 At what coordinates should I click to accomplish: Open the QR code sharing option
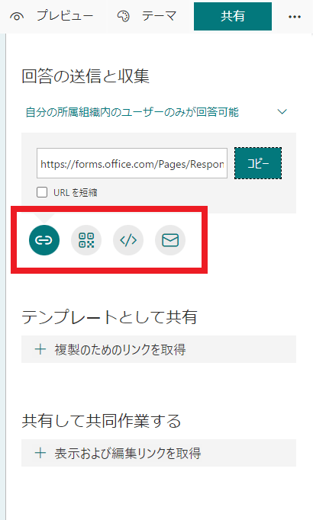[86, 240]
